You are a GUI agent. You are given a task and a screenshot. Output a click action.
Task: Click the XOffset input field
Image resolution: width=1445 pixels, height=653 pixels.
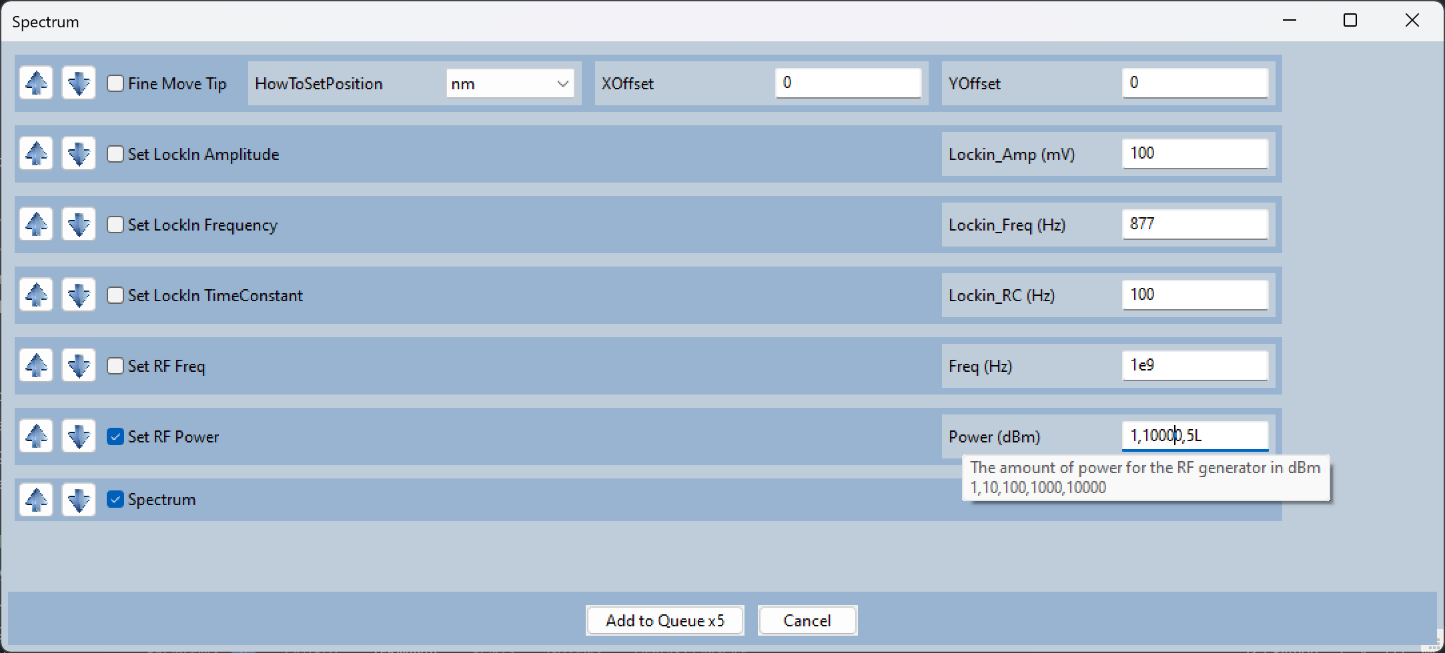click(848, 83)
